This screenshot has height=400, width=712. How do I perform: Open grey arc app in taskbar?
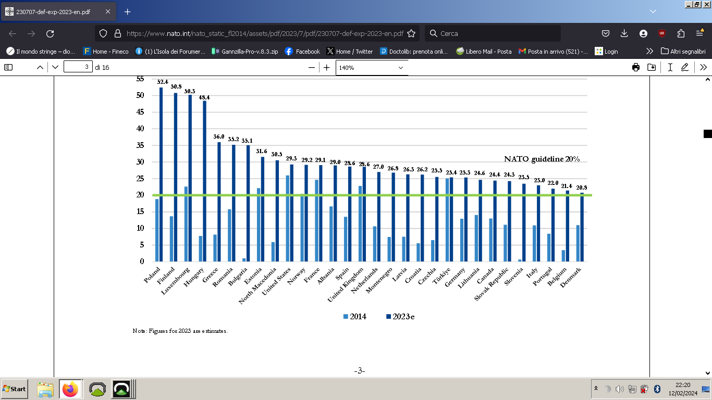pyautogui.click(x=97, y=389)
